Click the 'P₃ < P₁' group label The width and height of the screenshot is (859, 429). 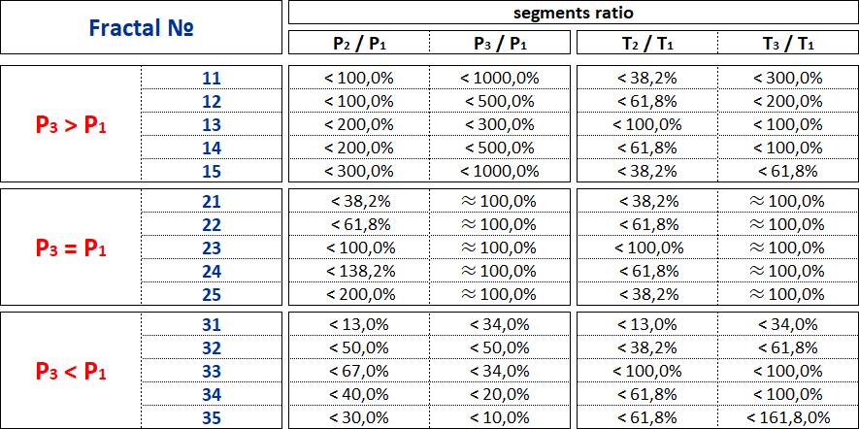[x=71, y=371]
